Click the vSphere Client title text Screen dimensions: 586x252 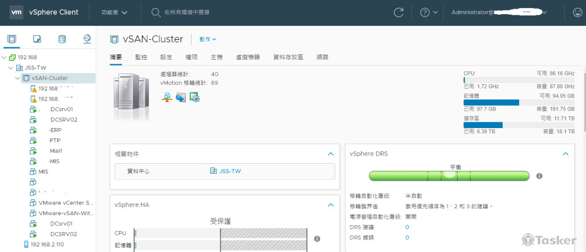click(x=54, y=12)
